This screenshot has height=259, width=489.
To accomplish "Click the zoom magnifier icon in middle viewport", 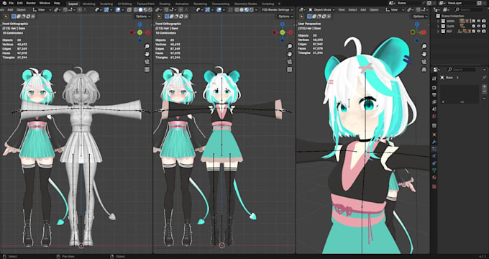I will (x=289, y=47).
